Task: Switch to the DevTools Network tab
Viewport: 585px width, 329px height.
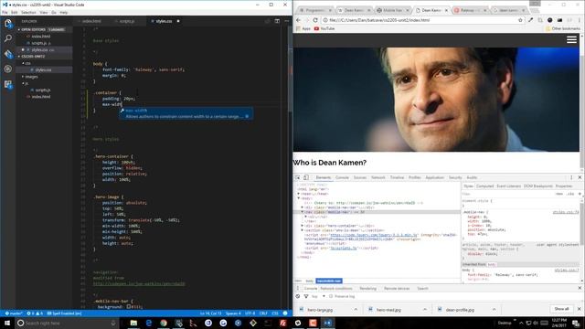Action: coord(378,177)
